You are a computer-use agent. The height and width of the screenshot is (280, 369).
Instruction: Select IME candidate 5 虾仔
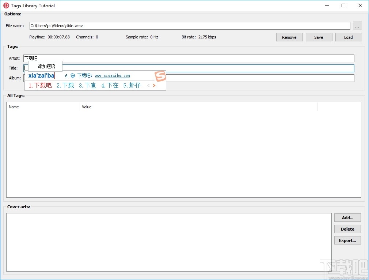click(x=132, y=85)
